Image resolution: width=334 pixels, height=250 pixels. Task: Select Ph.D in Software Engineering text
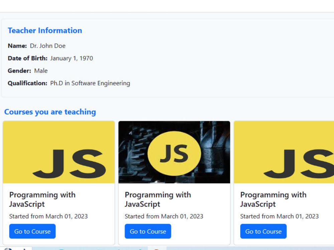(90, 83)
